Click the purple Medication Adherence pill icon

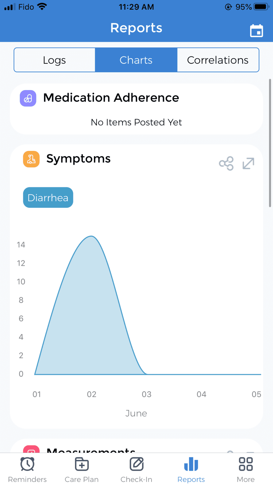point(28,98)
